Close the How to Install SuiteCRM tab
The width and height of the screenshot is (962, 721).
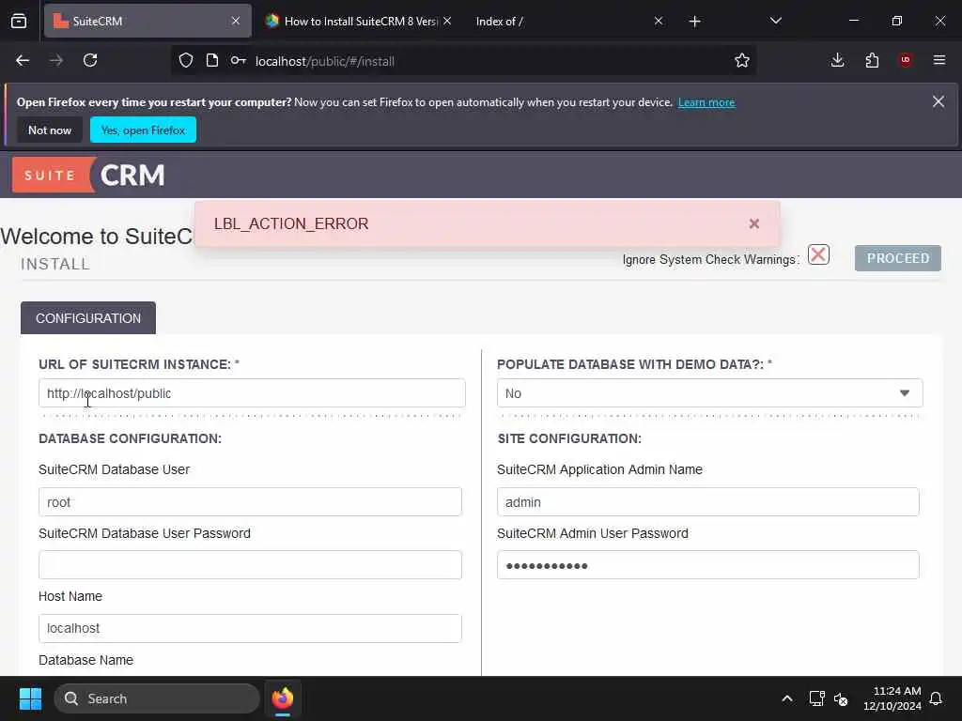coord(447,21)
